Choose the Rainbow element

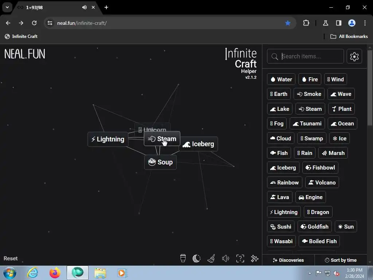(x=284, y=182)
